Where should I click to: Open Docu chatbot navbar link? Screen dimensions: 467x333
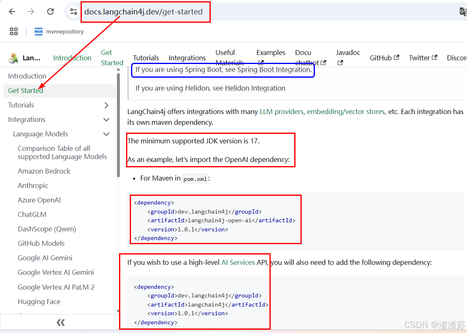(310, 57)
